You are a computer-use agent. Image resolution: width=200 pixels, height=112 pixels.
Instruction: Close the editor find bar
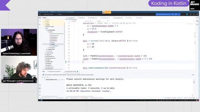(x=194, y=21)
